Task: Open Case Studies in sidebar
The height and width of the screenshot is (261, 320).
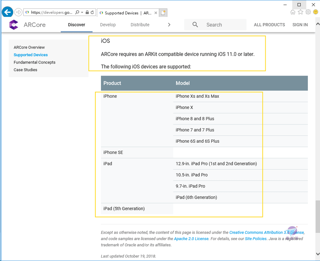Action: [x=25, y=70]
